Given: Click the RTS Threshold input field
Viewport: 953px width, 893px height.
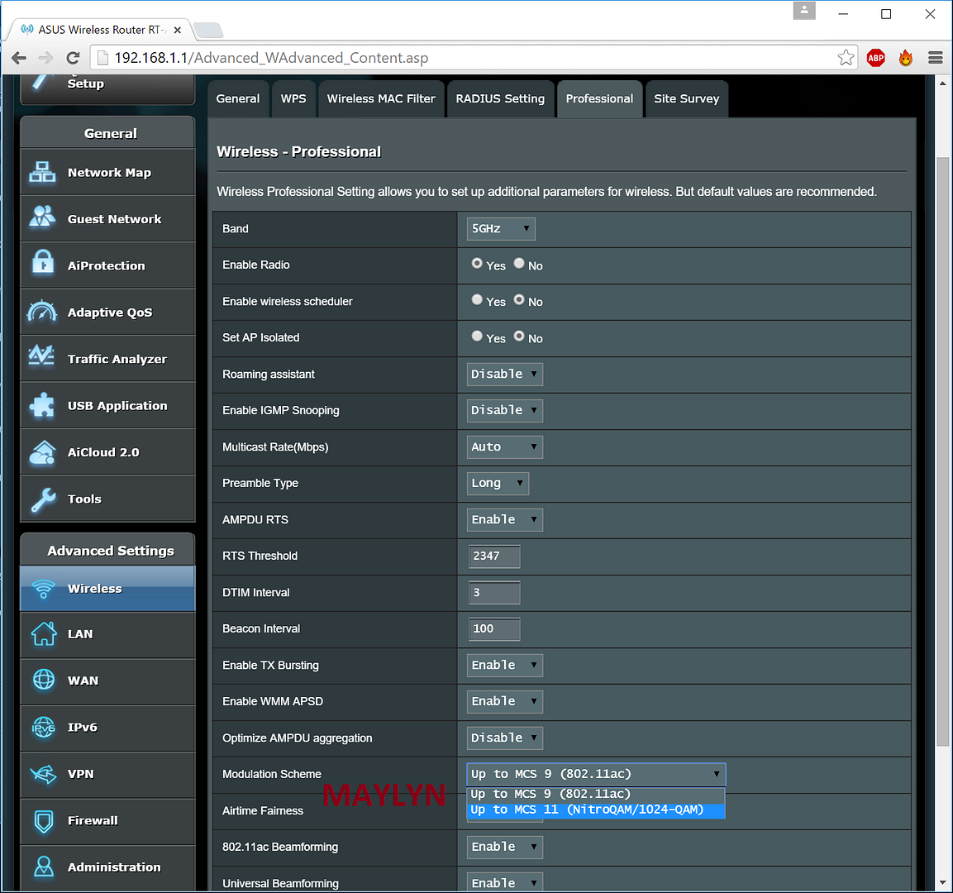Looking at the screenshot, I should pos(494,556).
